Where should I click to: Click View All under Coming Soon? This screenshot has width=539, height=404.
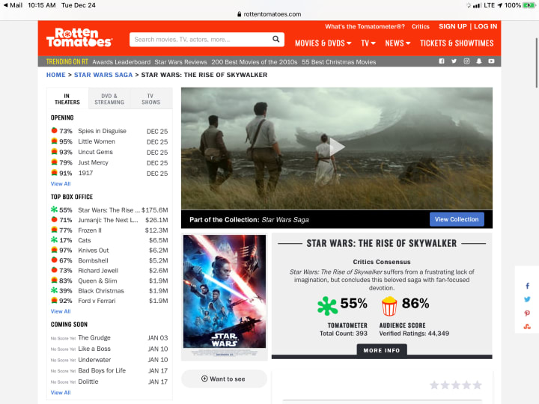click(x=61, y=392)
